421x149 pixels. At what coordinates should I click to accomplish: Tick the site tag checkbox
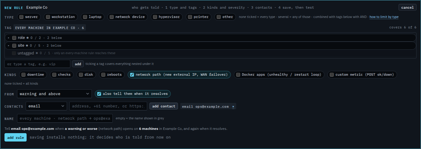[x=14, y=45]
